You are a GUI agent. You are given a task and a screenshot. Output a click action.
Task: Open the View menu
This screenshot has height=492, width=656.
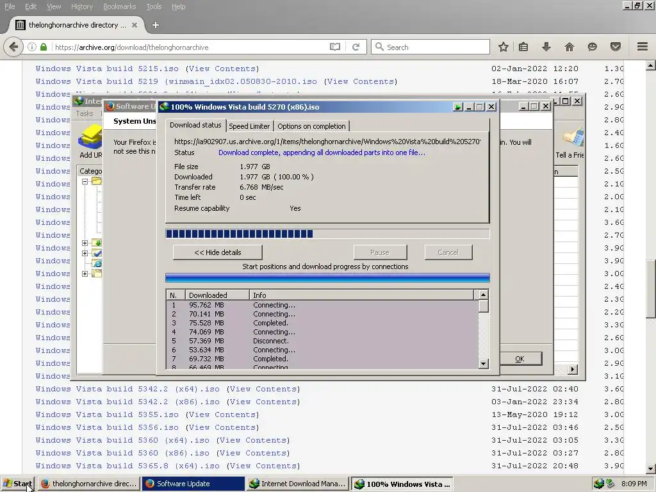54,6
